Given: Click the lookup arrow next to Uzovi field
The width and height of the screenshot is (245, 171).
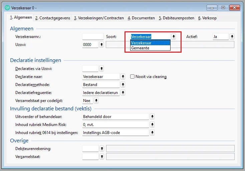Looking at the screenshot, I should point(101,45).
